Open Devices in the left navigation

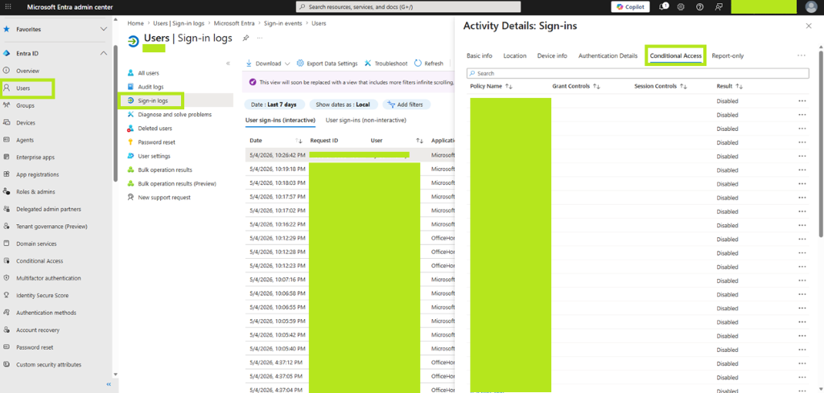26,123
